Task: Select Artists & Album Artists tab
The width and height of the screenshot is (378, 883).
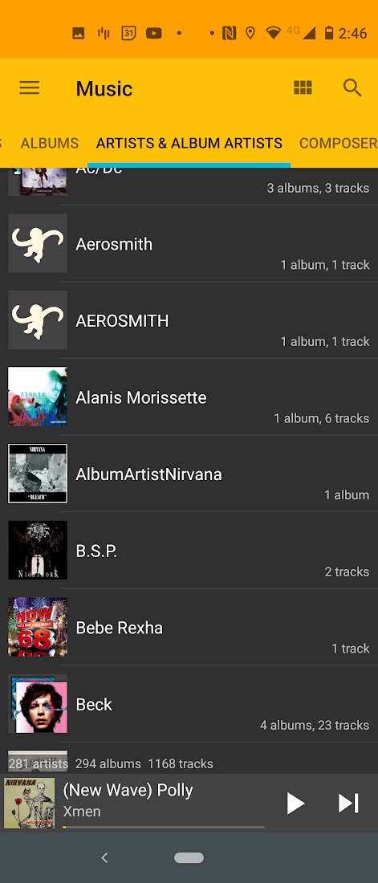Action: (189, 143)
